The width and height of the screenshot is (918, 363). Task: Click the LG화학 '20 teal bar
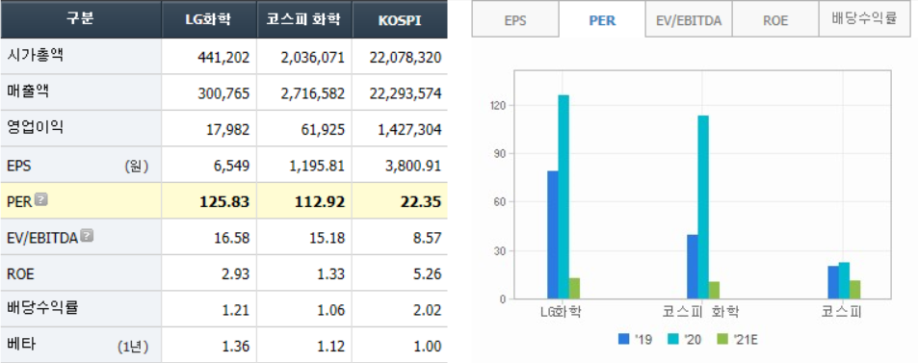(564, 196)
